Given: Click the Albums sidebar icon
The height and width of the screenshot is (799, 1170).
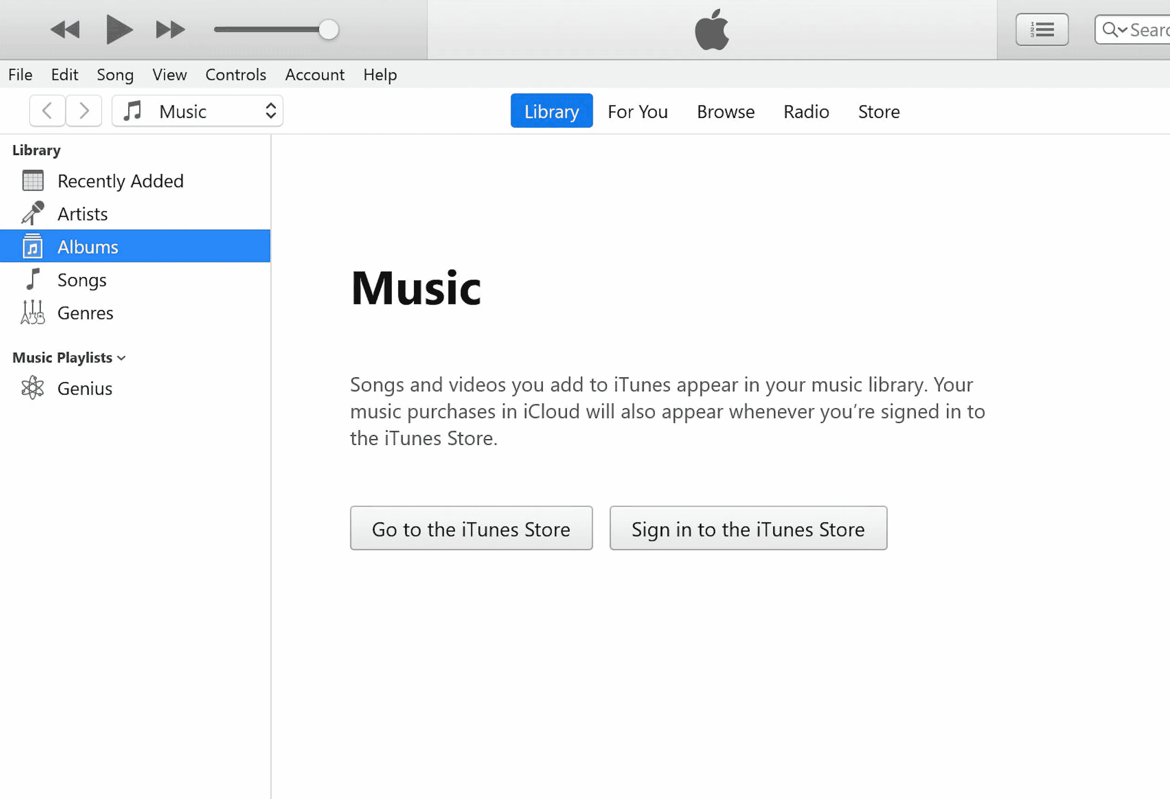Looking at the screenshot, I should click(x=31, y=247).
